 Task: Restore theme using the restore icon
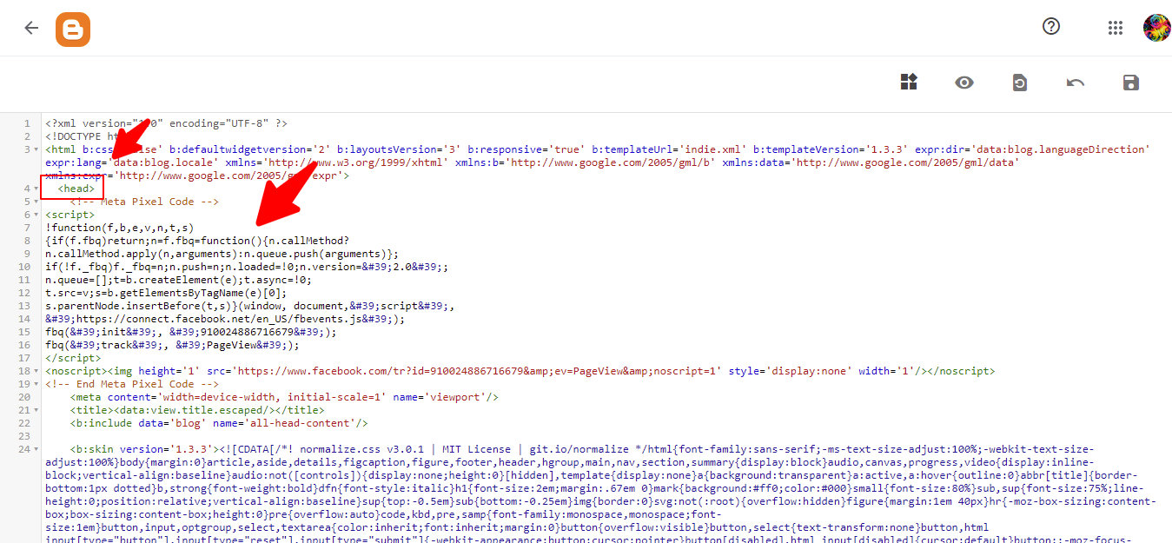click(x=1020, y=83)
